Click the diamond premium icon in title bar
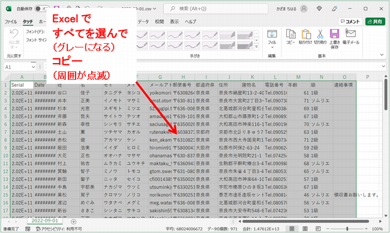This screenshot has height=233, width=390. [319, 9]
